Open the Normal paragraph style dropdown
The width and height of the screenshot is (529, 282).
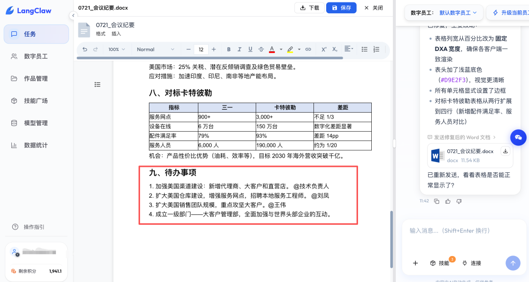click(x=155, y=49)
